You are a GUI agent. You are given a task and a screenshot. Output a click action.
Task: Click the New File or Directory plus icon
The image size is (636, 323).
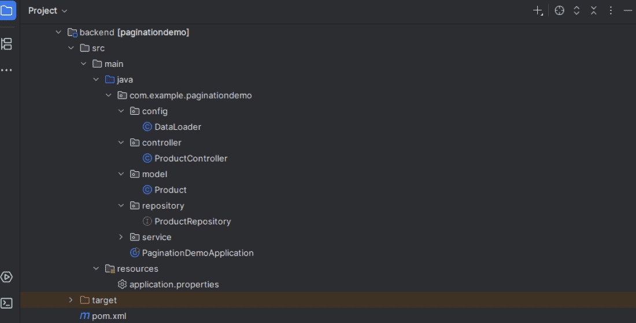pos(538,11)
